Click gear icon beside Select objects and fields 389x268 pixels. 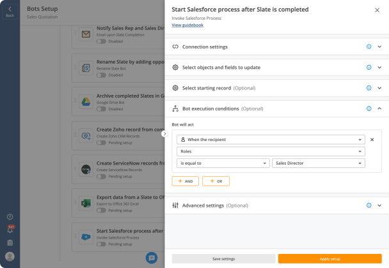pos(175,67)
